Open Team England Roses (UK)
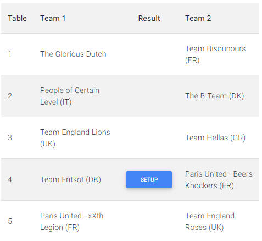 pos(210,222)
